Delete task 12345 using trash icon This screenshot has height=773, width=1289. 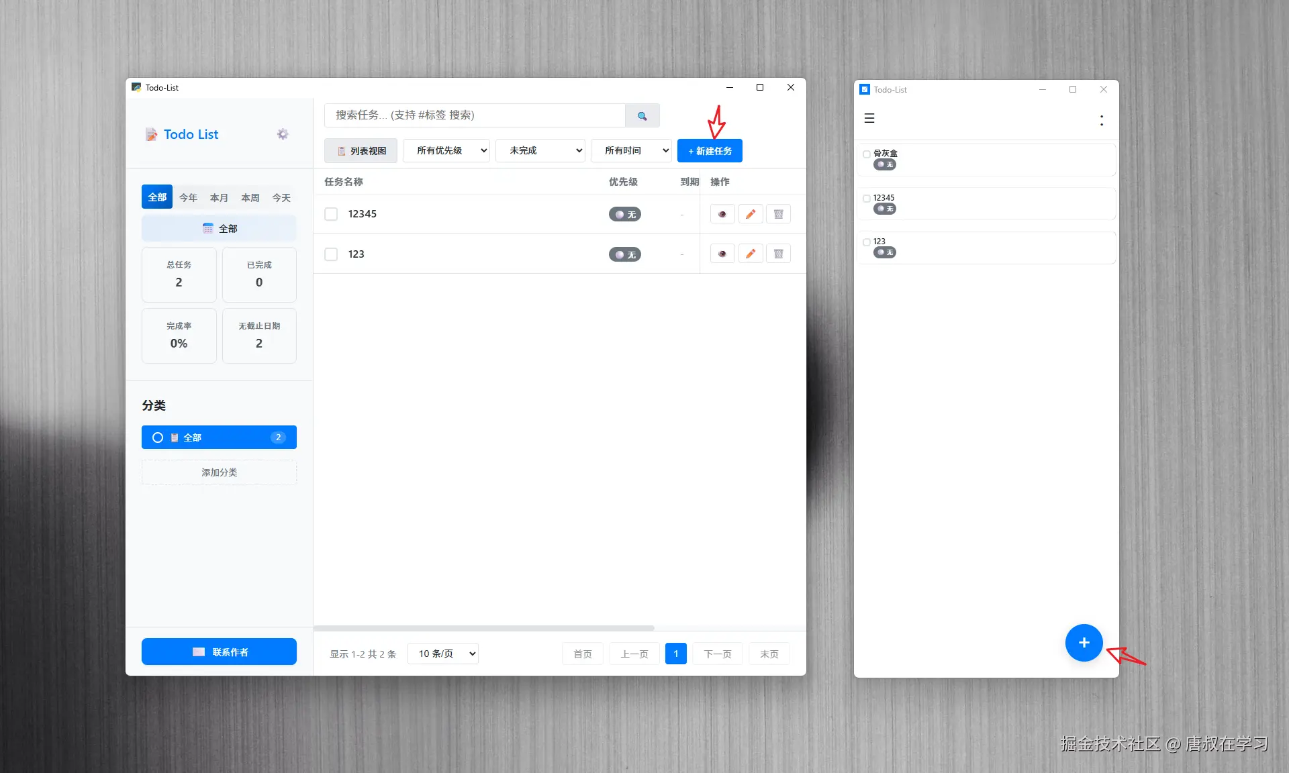[778, 214]
